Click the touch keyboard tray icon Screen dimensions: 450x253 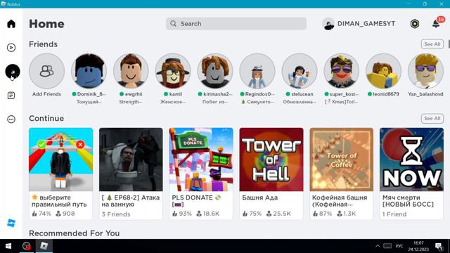[x=387, y=246]
